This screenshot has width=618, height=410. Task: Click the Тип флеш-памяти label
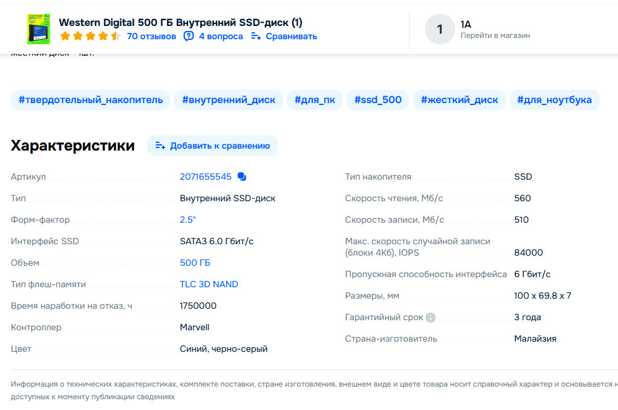(49, 284)
